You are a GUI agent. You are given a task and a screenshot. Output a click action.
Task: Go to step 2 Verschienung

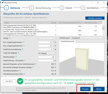(40, 8)
